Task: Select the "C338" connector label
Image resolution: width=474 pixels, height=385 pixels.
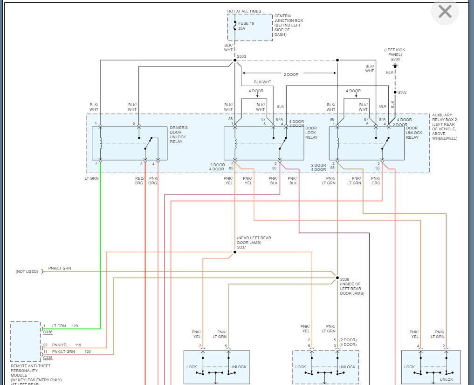Action: (48, 358)
